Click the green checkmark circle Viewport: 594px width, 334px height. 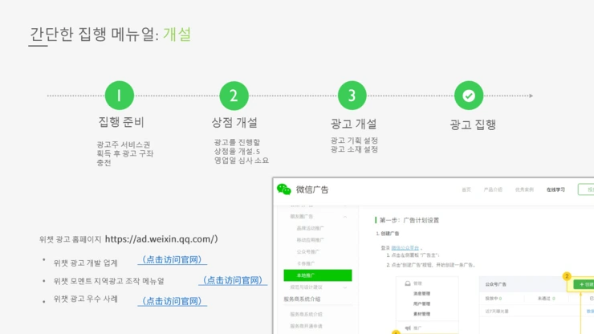coord(469,96)
